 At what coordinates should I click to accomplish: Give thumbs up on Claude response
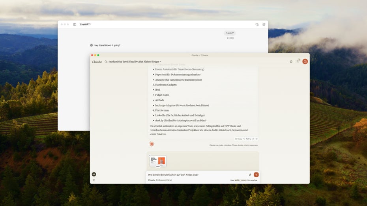[253, 139]
